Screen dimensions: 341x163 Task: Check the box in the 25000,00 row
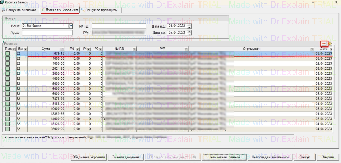[x=8, y=129]
